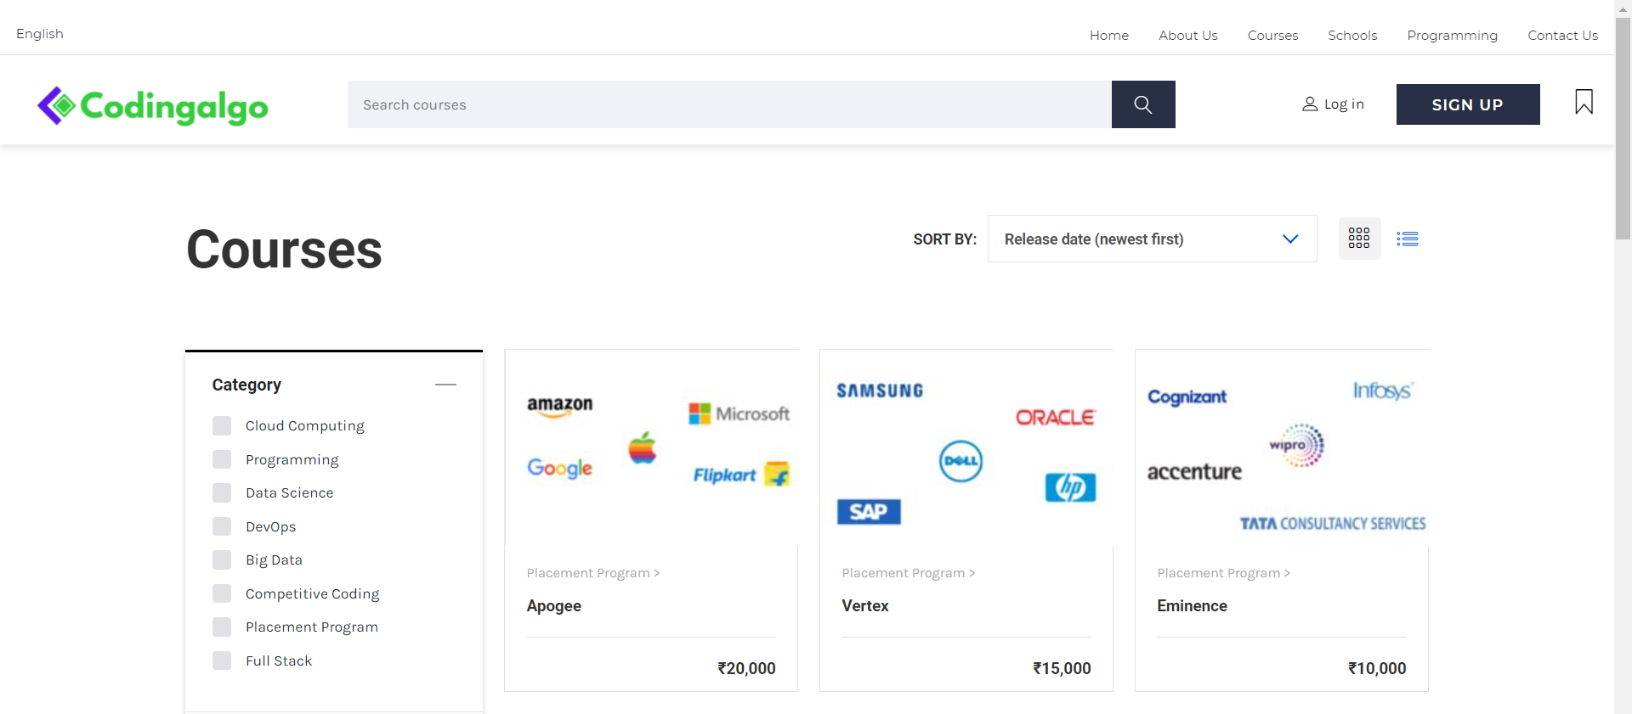The image size is (1632, 714).
Task: Open the Programming navigation link
Action: pos(1452,36)
